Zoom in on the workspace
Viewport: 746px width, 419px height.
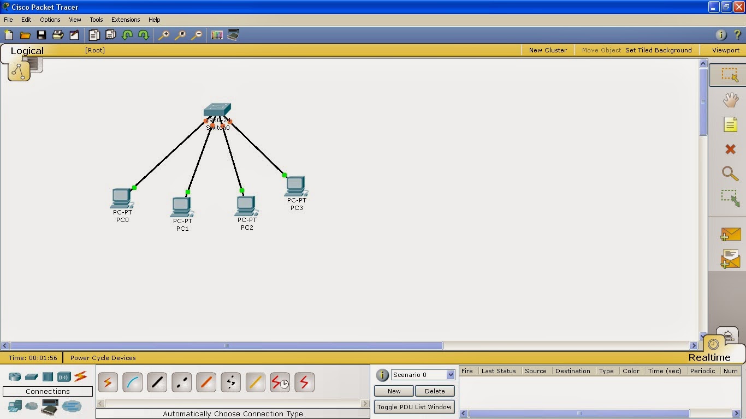(163, 35)
